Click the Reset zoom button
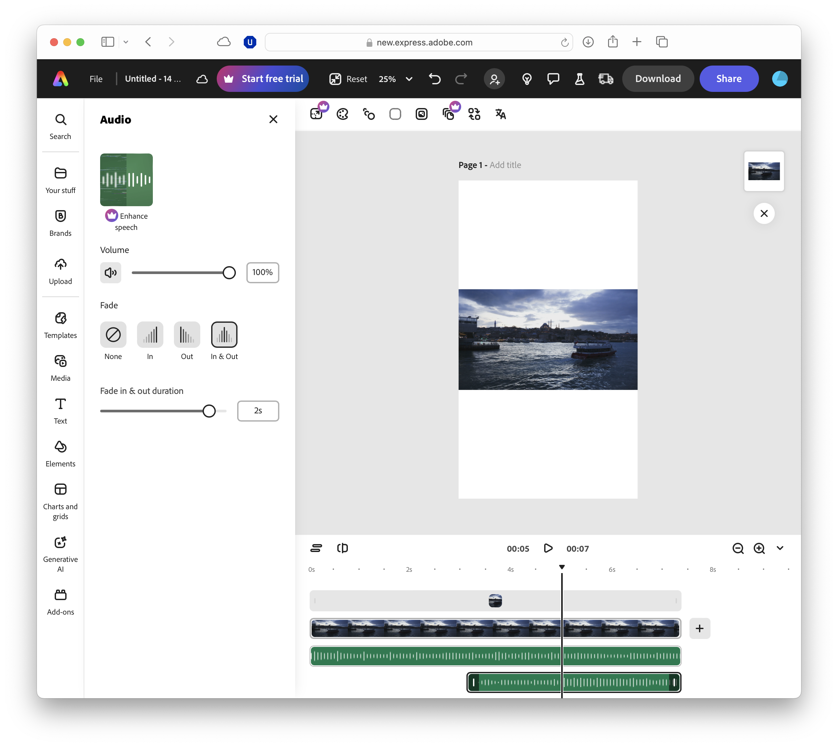 (x=348, y=79)
